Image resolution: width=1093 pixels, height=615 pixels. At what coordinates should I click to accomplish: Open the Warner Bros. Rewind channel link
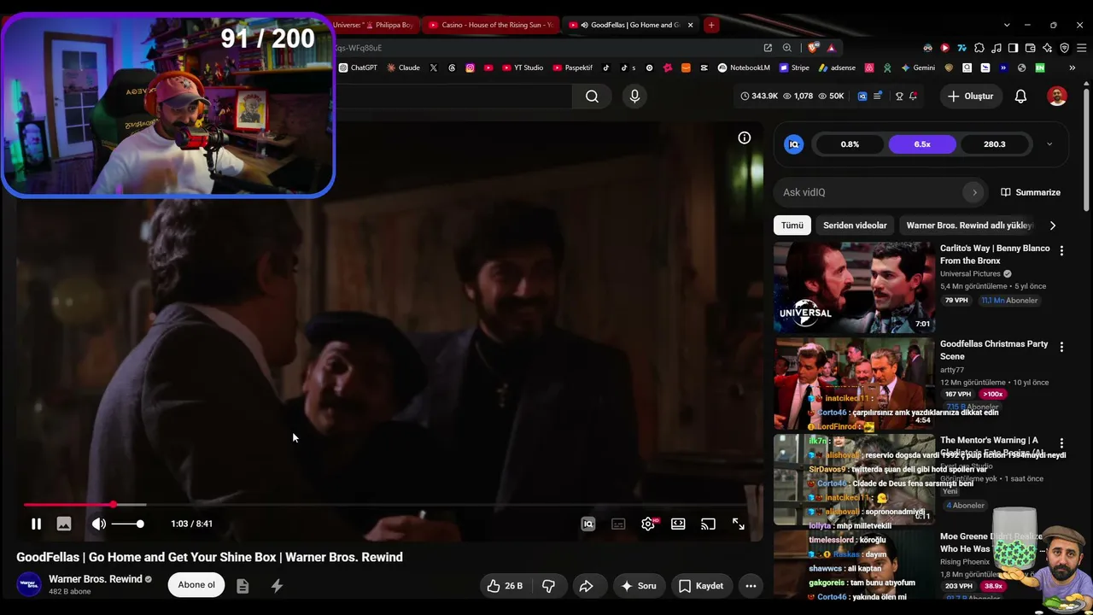pos(95,579)
